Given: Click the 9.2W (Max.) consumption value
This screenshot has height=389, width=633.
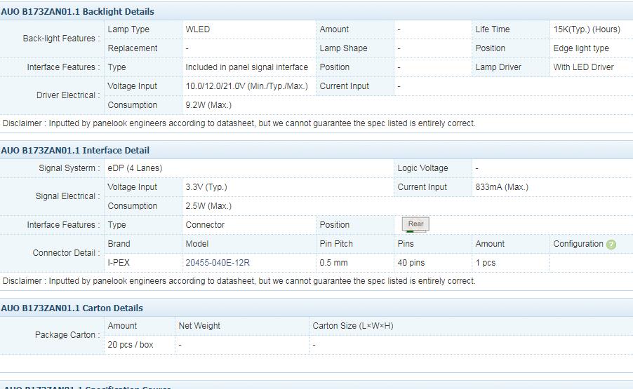Looking at the screenshot, I should coord(208,105).
